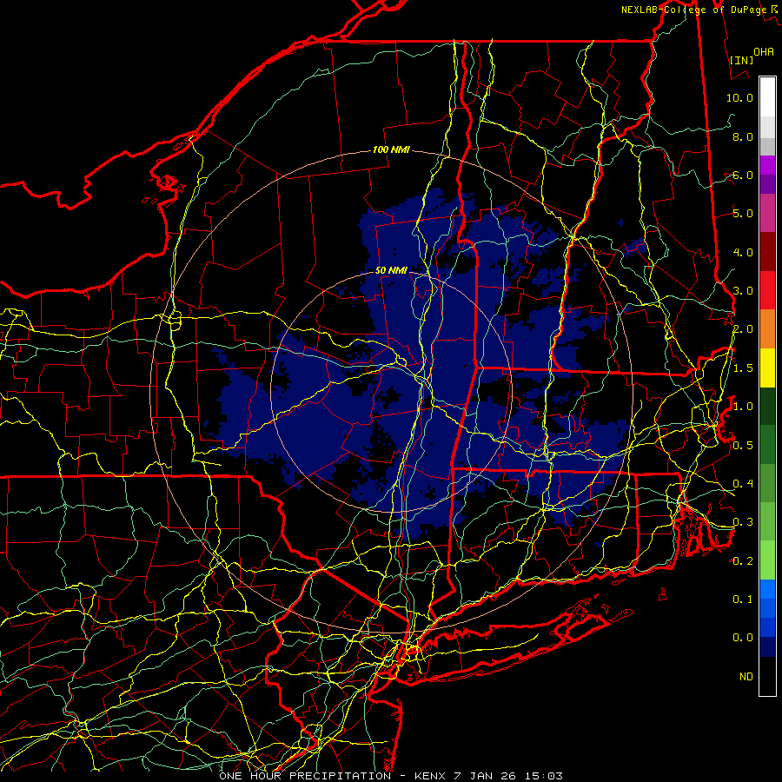Screen dimensions: 782x782
Task: Click the 50 NMI range ring label
Action: tap(391, 270)
